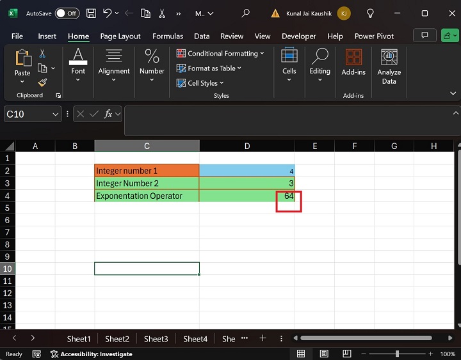Click the Save icon in title bar
461x360 pixels.
coord(91,13)
